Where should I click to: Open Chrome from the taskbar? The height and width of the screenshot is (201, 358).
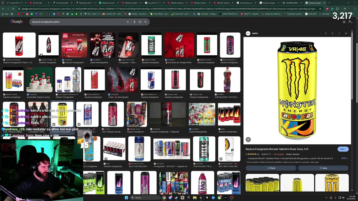(x=164, y=198)
